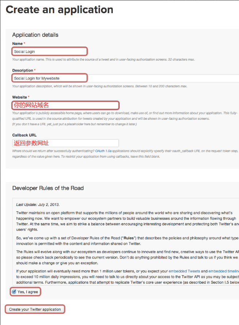The width and height of the screenshot is (239, 325).
Task: Click the 'Callback URL' field label
Action: point(24,135)
